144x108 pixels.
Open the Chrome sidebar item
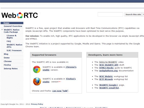8,61
